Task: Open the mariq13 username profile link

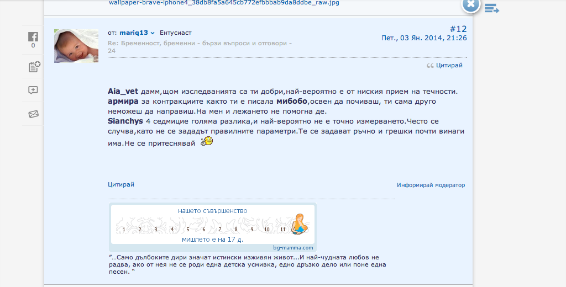Action: pyautogui.click(x=134, y=33)
